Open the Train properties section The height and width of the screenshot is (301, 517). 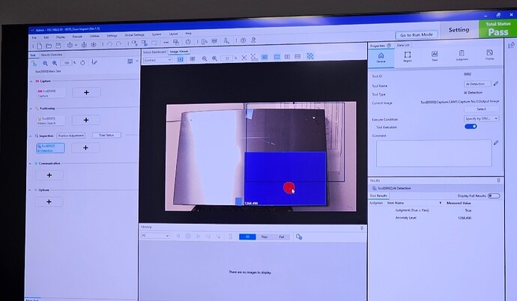(435, 55)
